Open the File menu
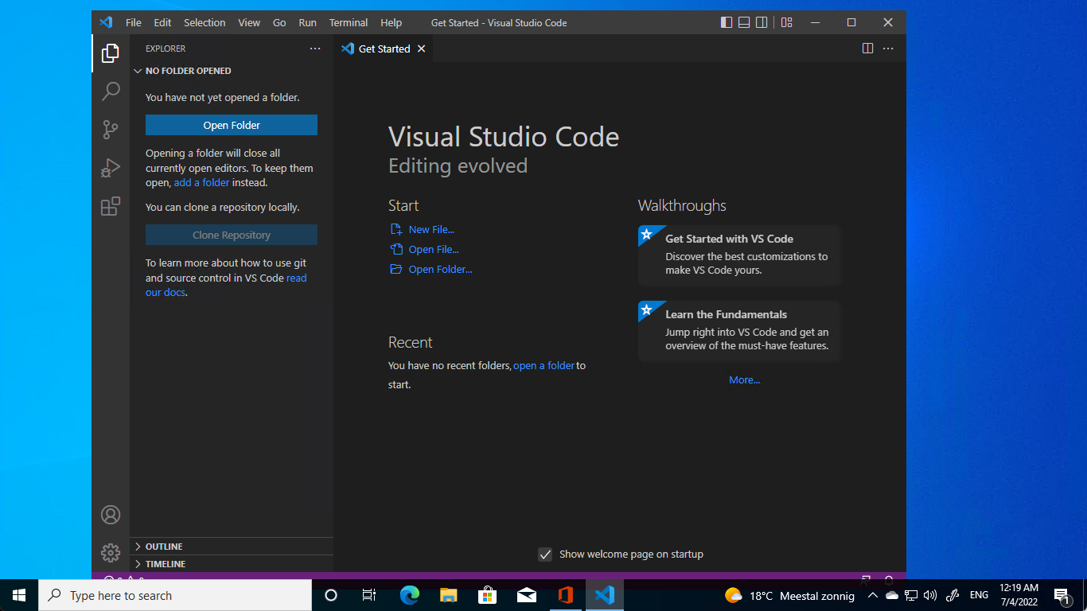This screenshot has width=1087, height=611. click(x=134, y=22)
